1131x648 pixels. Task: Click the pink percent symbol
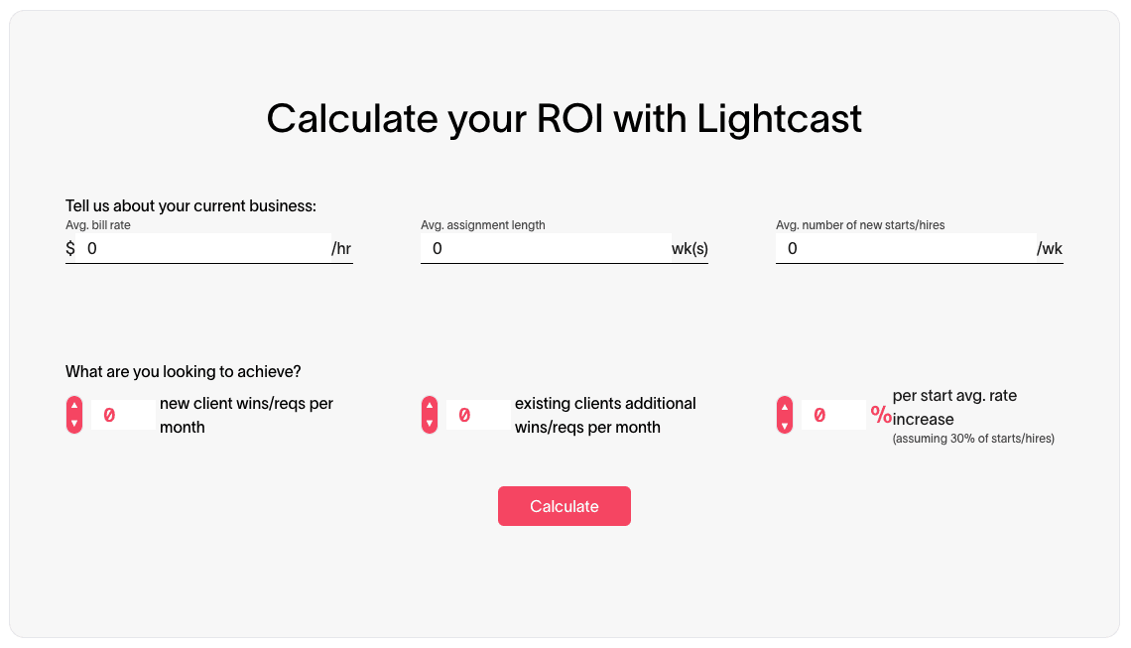(x=881, y=415)
